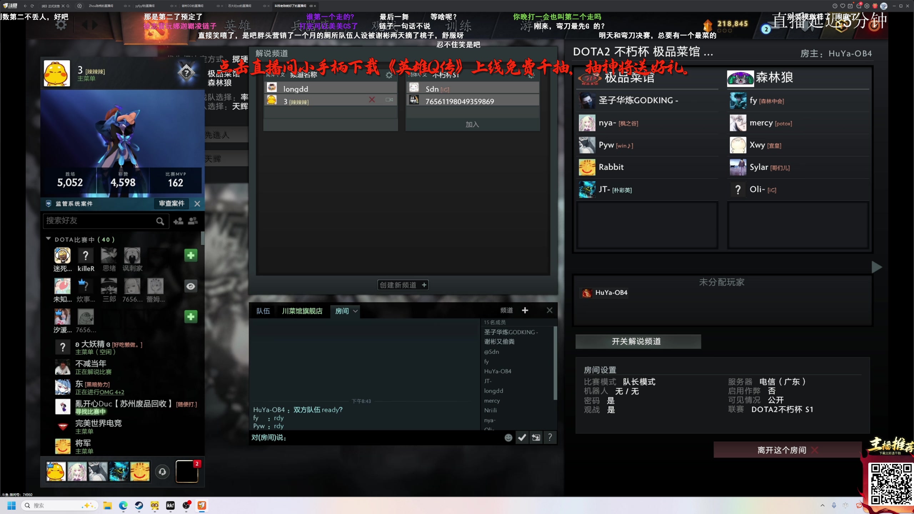
Task: Click the yellow duck profile avatar at top
Action: coord(57,73)
